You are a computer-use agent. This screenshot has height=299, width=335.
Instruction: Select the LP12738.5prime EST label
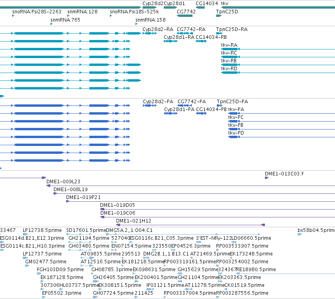click(x=42, y=230)
